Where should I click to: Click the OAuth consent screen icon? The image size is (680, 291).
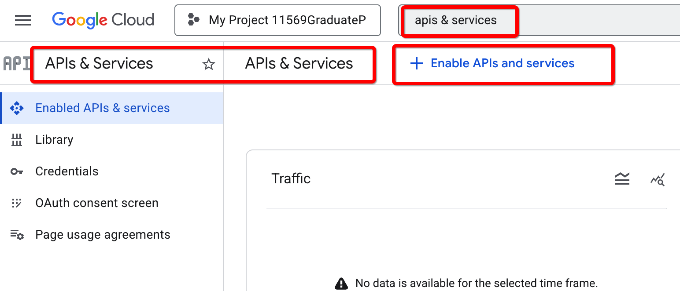[17, 203]
